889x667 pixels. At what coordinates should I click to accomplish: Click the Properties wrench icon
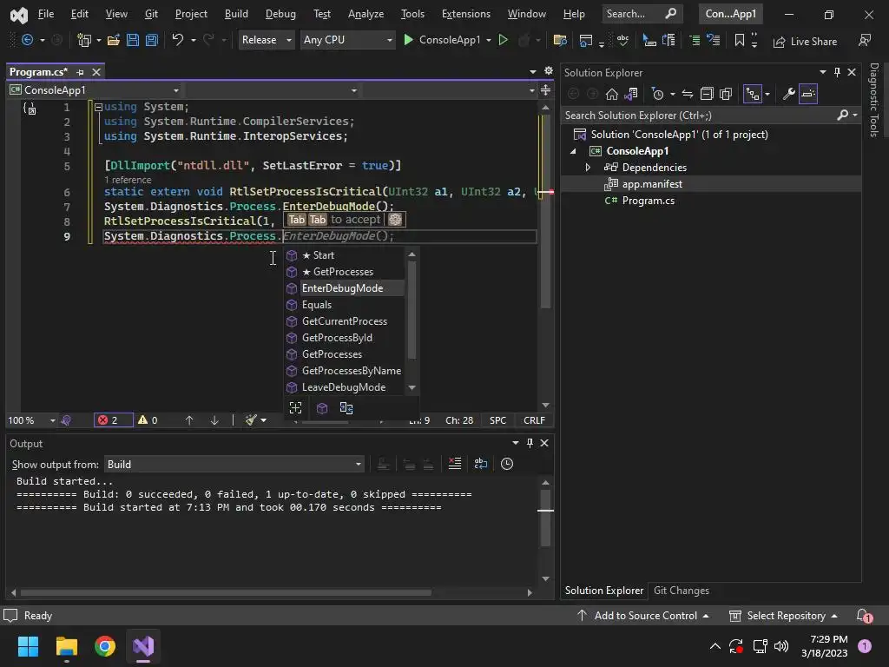[x=788, y=94]
